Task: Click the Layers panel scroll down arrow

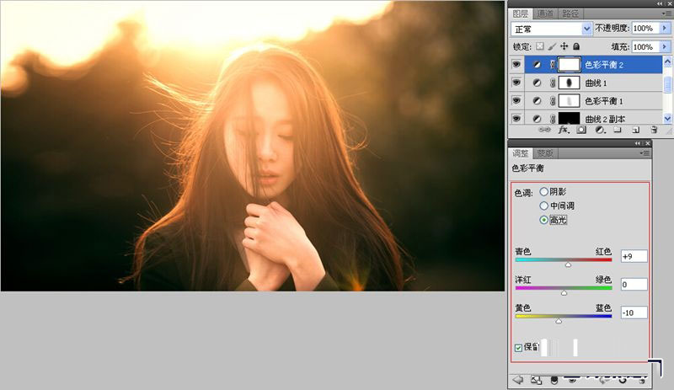Action: point(667,118)
